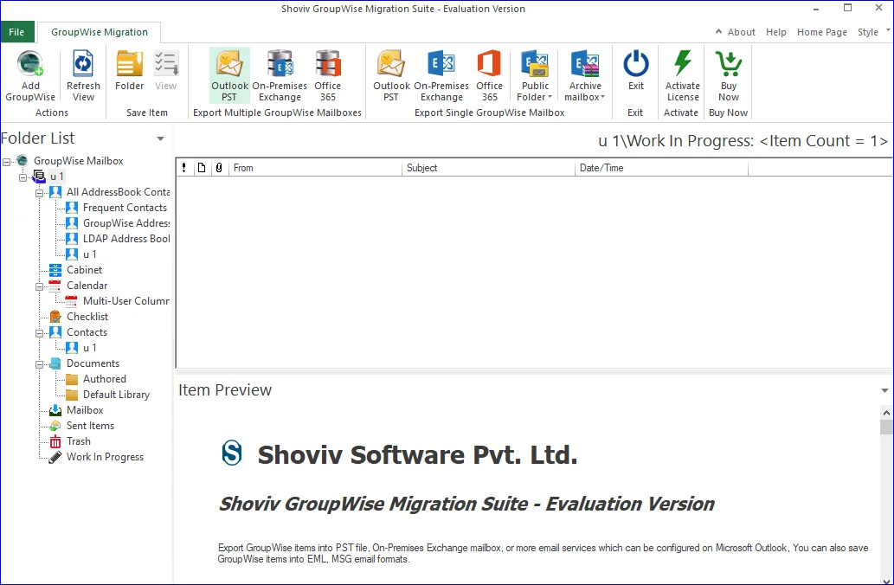Open the Home Page link
The height and width of the screenshot is (585, 894).
[x=821, y=32]
